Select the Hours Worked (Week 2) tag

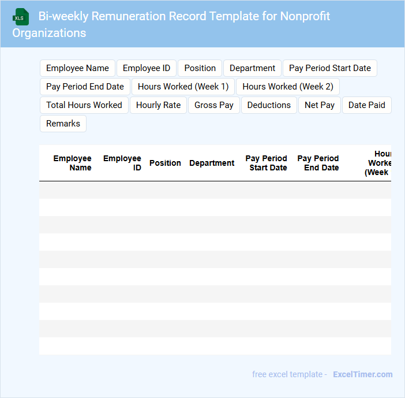(287, 87)
